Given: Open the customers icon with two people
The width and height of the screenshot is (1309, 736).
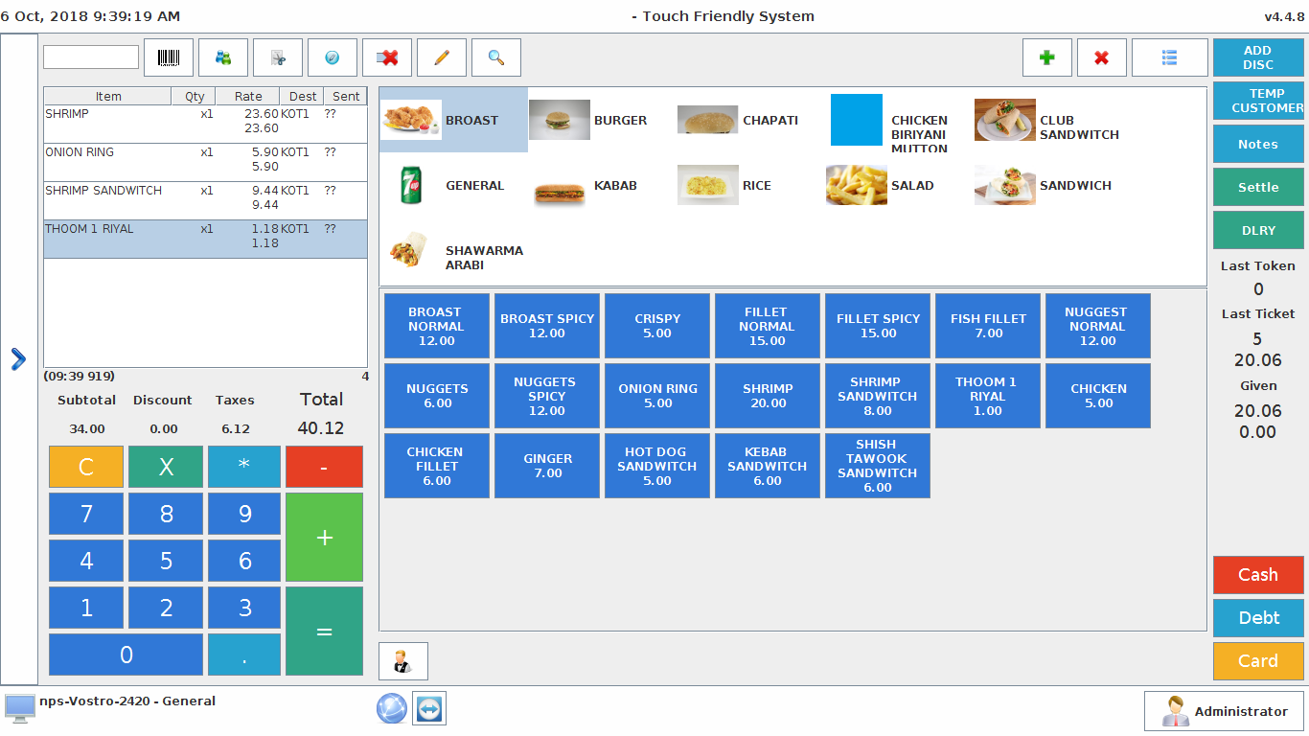Looking at the screenshot, I should point(223,57).
